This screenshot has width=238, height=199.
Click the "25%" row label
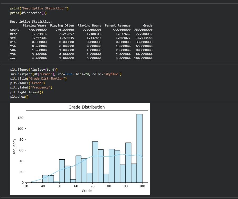click(13, 46)
